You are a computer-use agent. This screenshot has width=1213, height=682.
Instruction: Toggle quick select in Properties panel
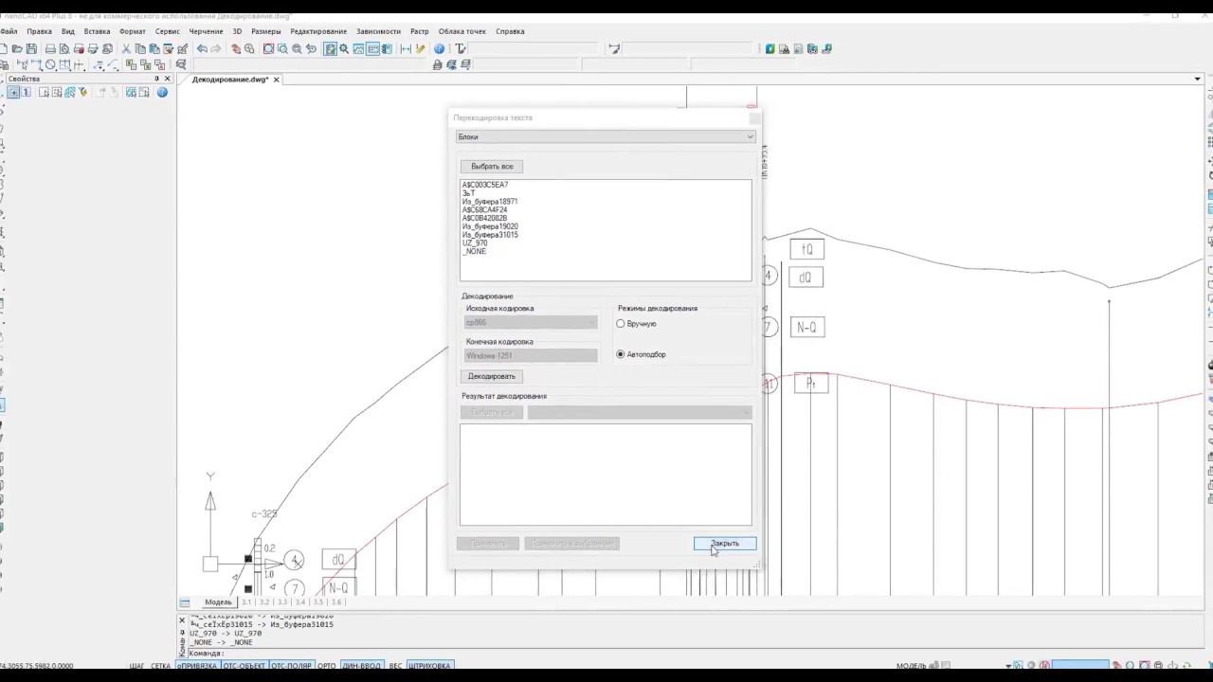click(x=83, y=92)
